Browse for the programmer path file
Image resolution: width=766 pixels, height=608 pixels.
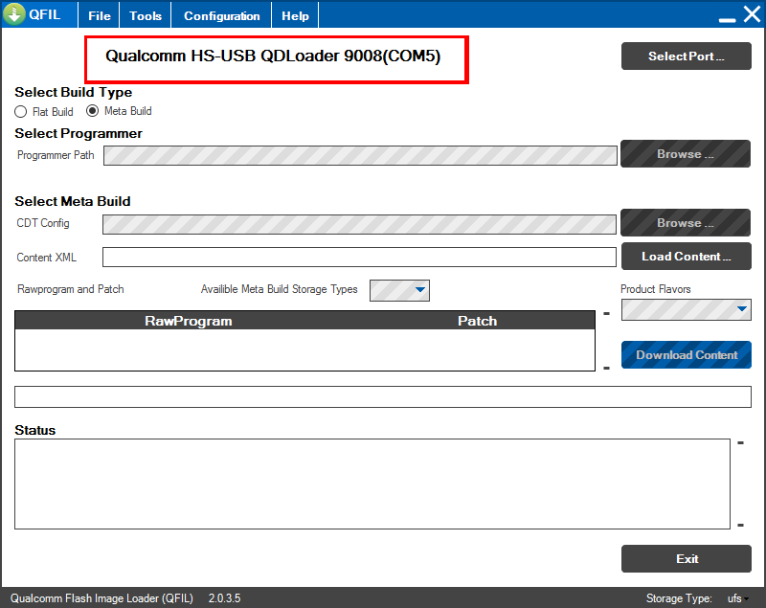tap(686, 154)
